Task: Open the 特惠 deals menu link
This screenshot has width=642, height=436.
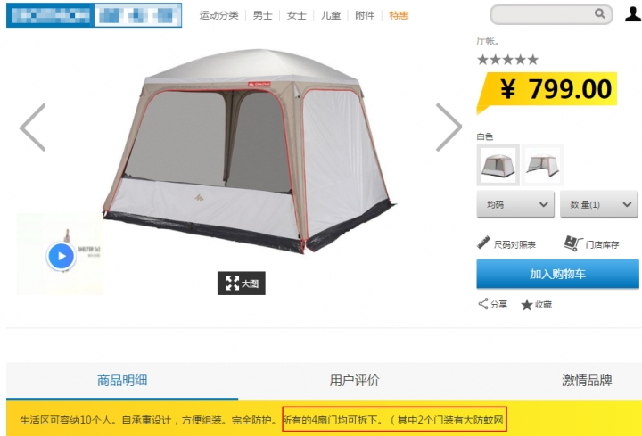Action: 399,15
